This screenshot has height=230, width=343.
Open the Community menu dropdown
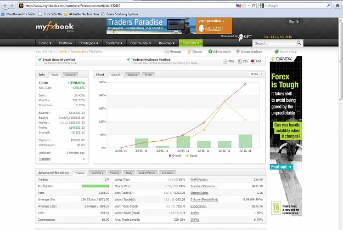(140, 43)
